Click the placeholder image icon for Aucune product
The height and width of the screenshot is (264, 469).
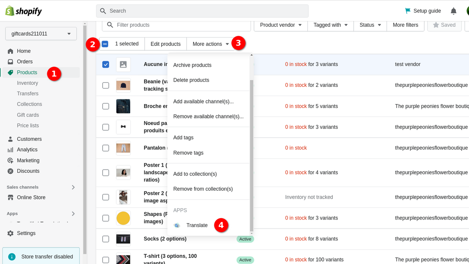pyautogui.click(x=123, y=64)
